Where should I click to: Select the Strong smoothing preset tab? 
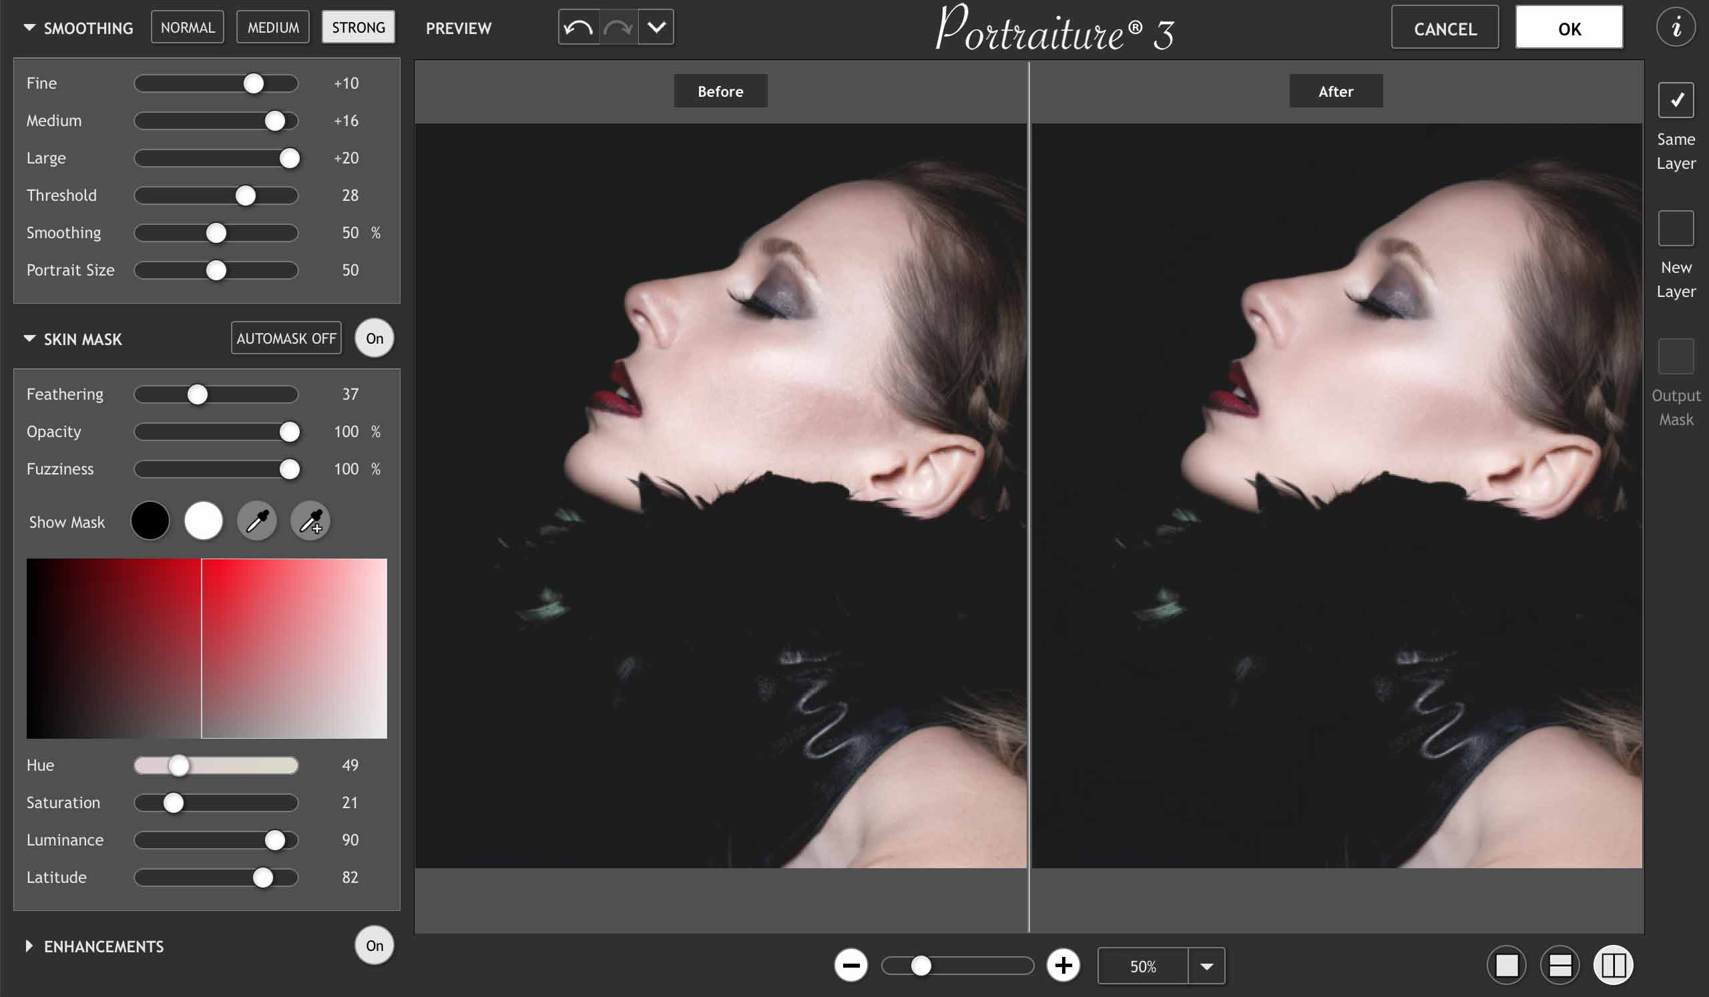pos(356,26)
